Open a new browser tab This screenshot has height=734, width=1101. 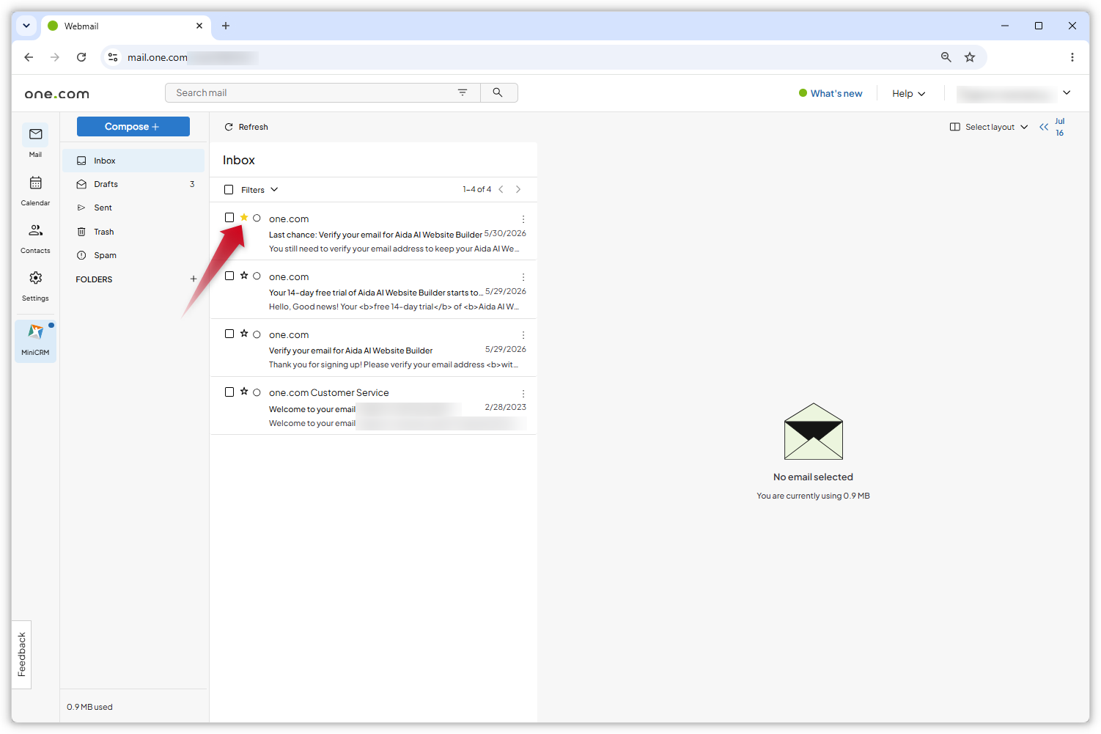(x=226, y=26)
